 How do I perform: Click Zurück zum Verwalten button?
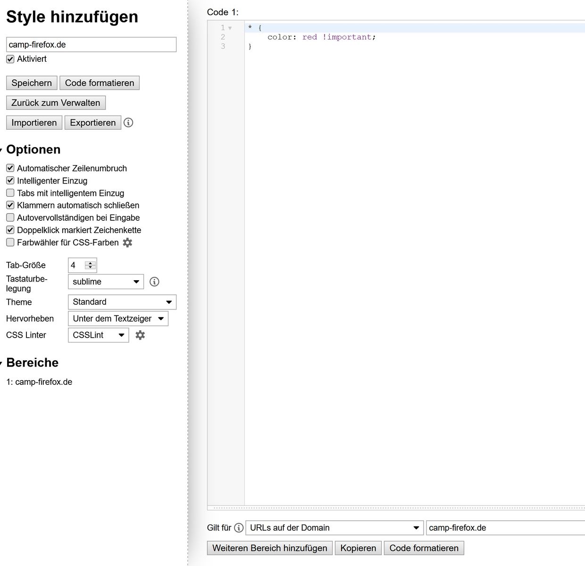point(56,103)
